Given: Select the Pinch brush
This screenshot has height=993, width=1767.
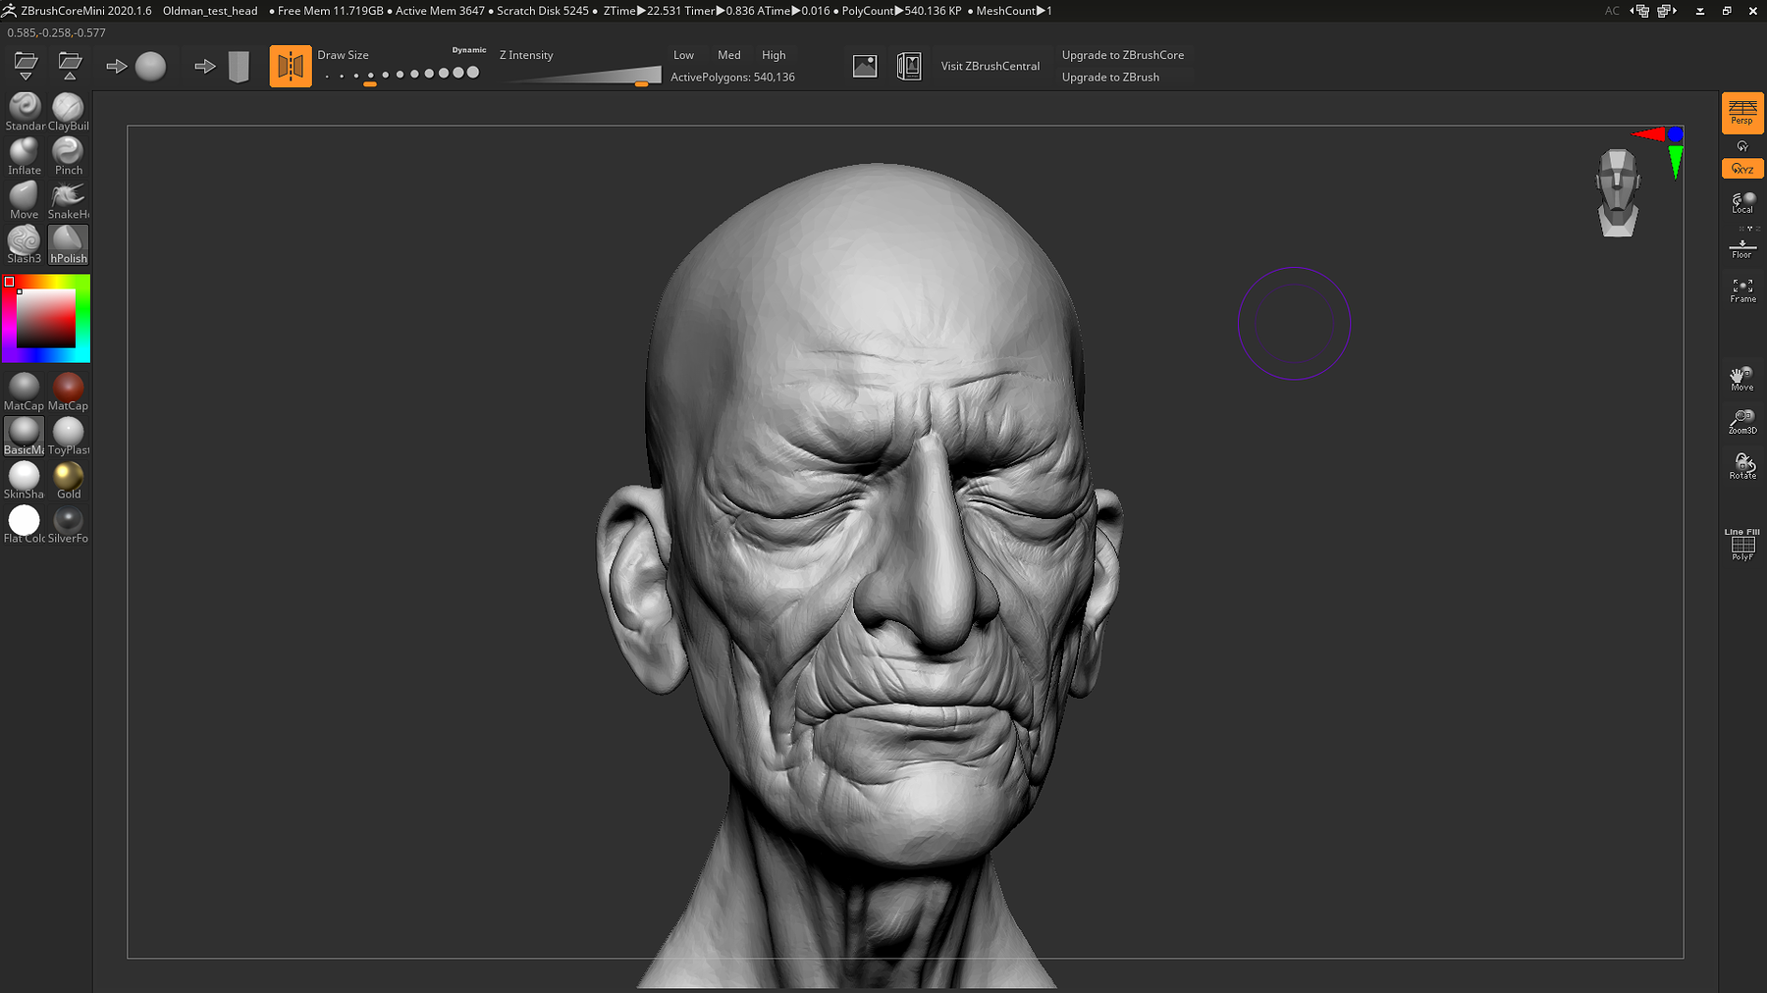Looking at the screenshot, I should click(68, 150).
